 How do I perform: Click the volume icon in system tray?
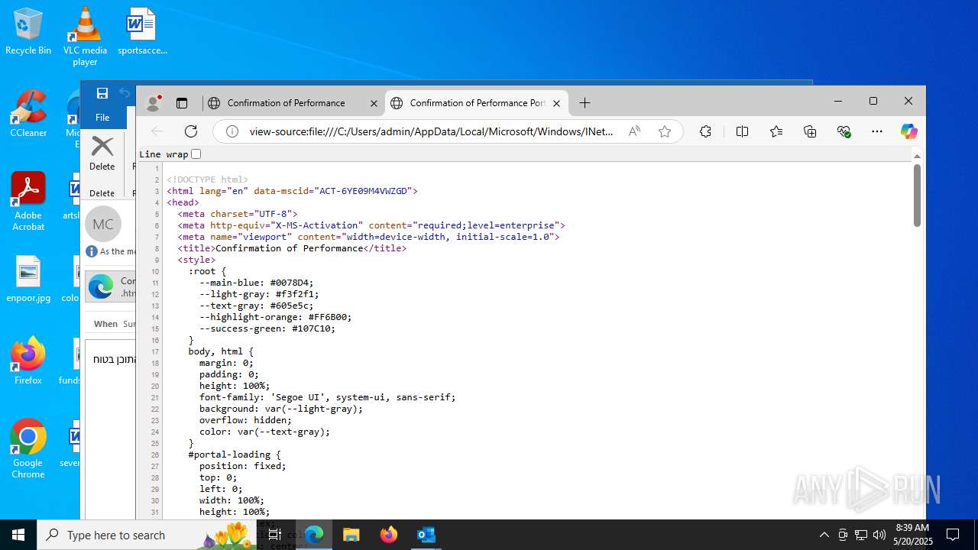[x=879, y=535]
